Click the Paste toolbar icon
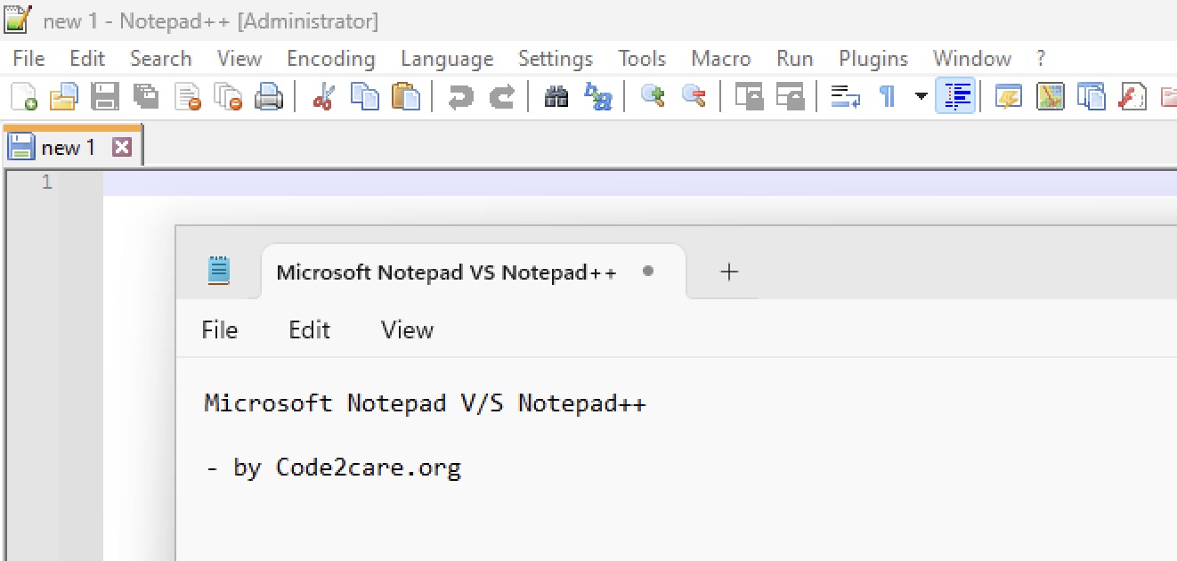 (x=407, y=96)
